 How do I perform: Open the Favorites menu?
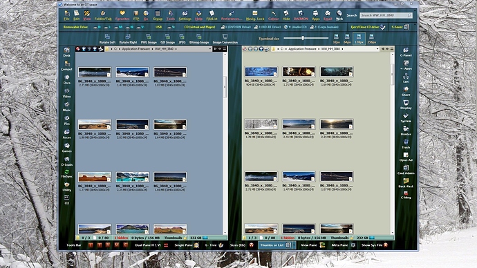[x=122, y=15]
